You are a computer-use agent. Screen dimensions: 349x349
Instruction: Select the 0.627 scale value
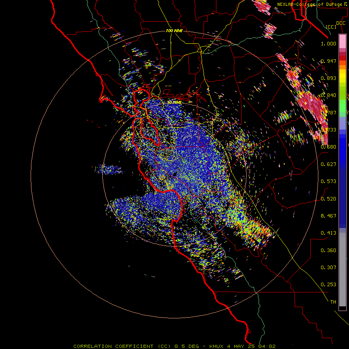(328, 164)
